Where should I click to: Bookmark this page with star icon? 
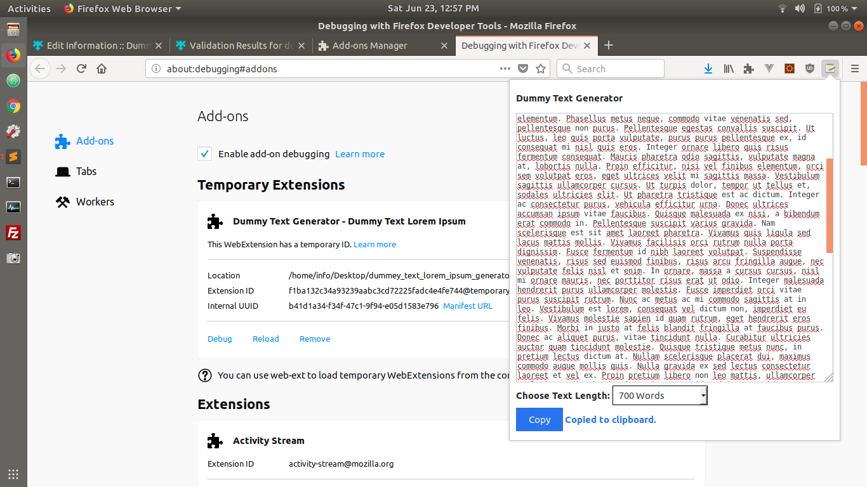pos(541,68)
